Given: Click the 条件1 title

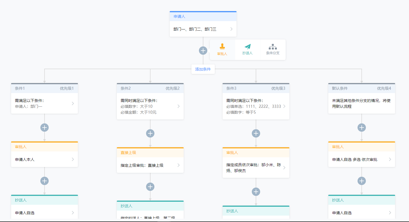Looking at the screenshot, I should pyautogui.click(x=20, y=88).
